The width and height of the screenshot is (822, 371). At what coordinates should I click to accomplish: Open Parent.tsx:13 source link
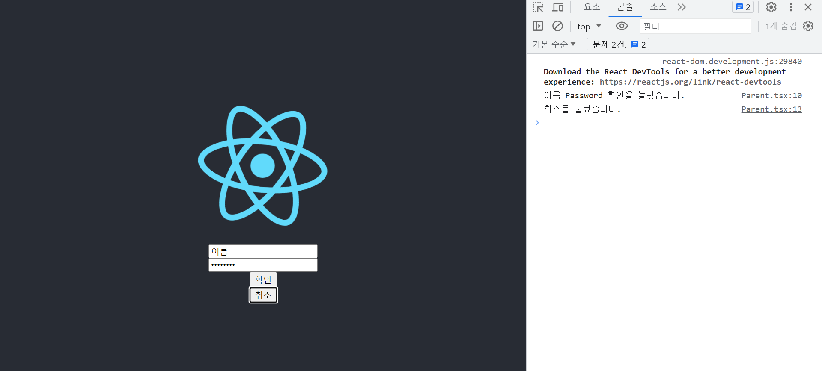pos(771,109)
